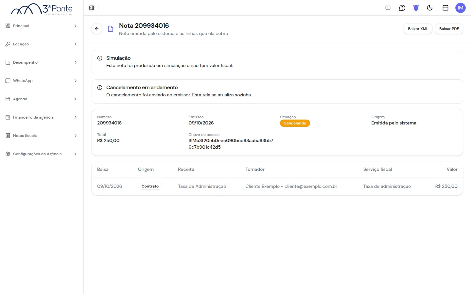Image resolution: width=471 pixels, height=294 pixels.
Task: Click the Financeiro da agência wallet icon
Action: pos(8,117)
